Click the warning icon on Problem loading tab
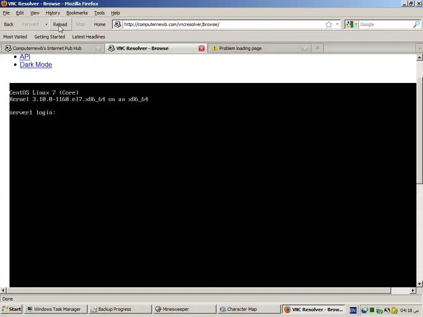The width and height of the screenshot is (423, 317). [215, 48]
